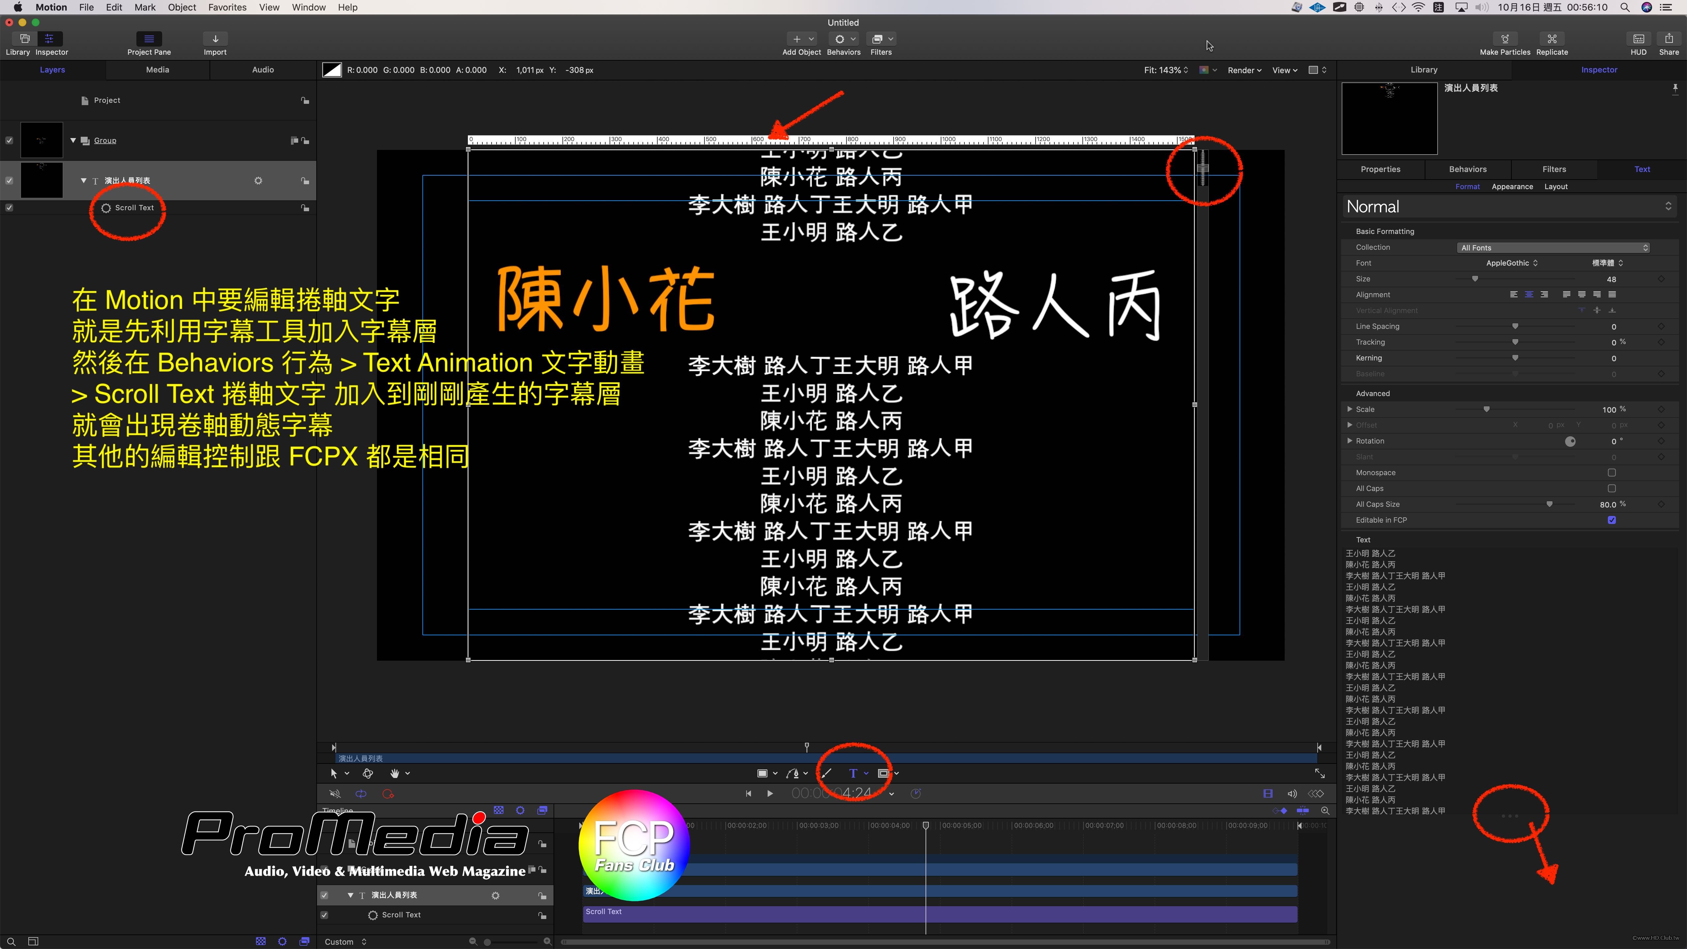Enable the All Caps checkbox
Screen dimensions: 1687x949
[x=1612, y=489]
